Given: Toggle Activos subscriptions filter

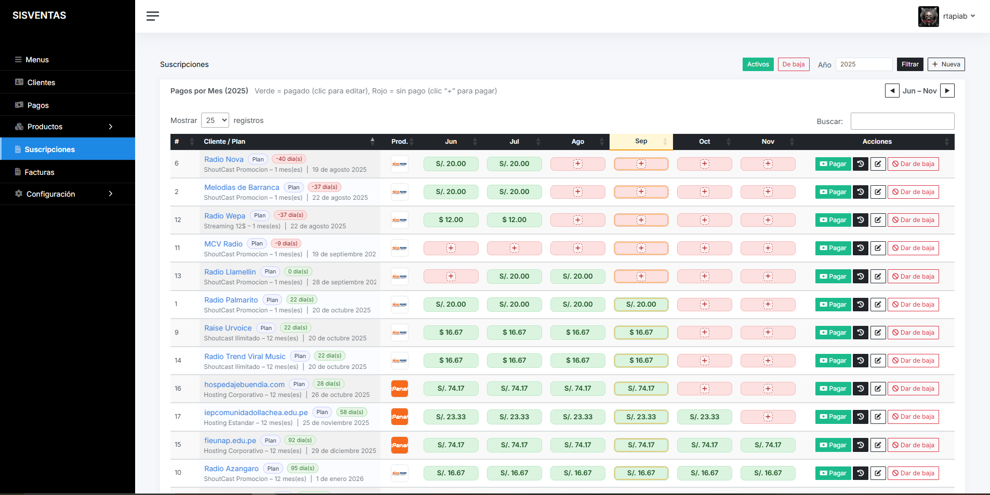Looking at the screenshot, I should click(x=758, y=64).
